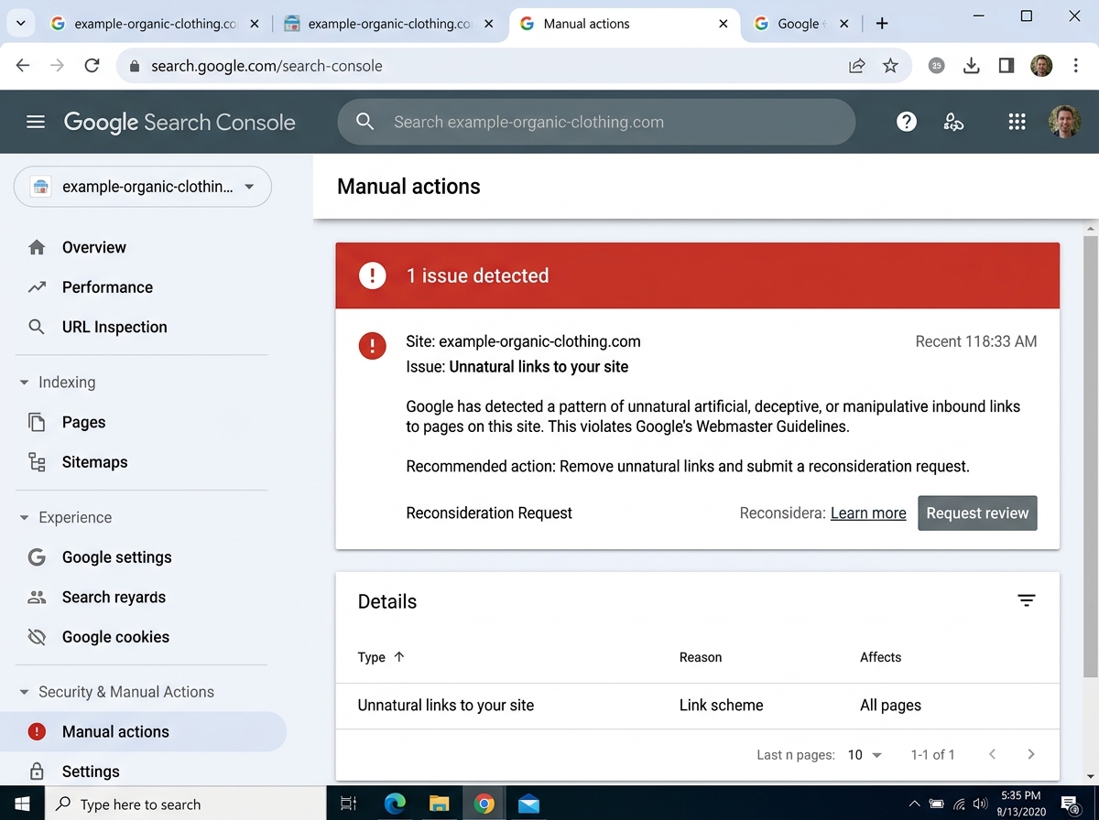
Task: Change rows per page dropdown
Action: [x=865, y=755]
